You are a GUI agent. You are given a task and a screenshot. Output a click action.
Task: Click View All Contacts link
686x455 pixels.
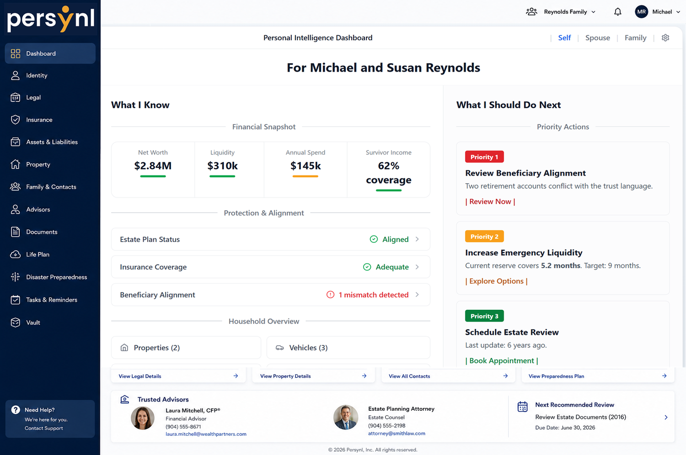click(409, 376)
